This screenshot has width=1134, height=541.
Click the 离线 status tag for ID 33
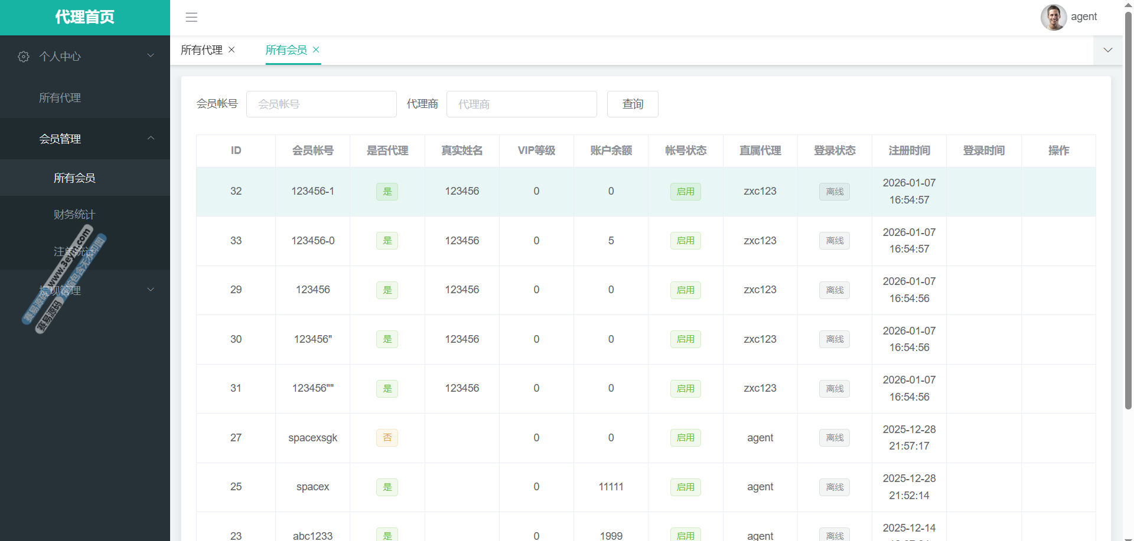click(x=834, y=241)
